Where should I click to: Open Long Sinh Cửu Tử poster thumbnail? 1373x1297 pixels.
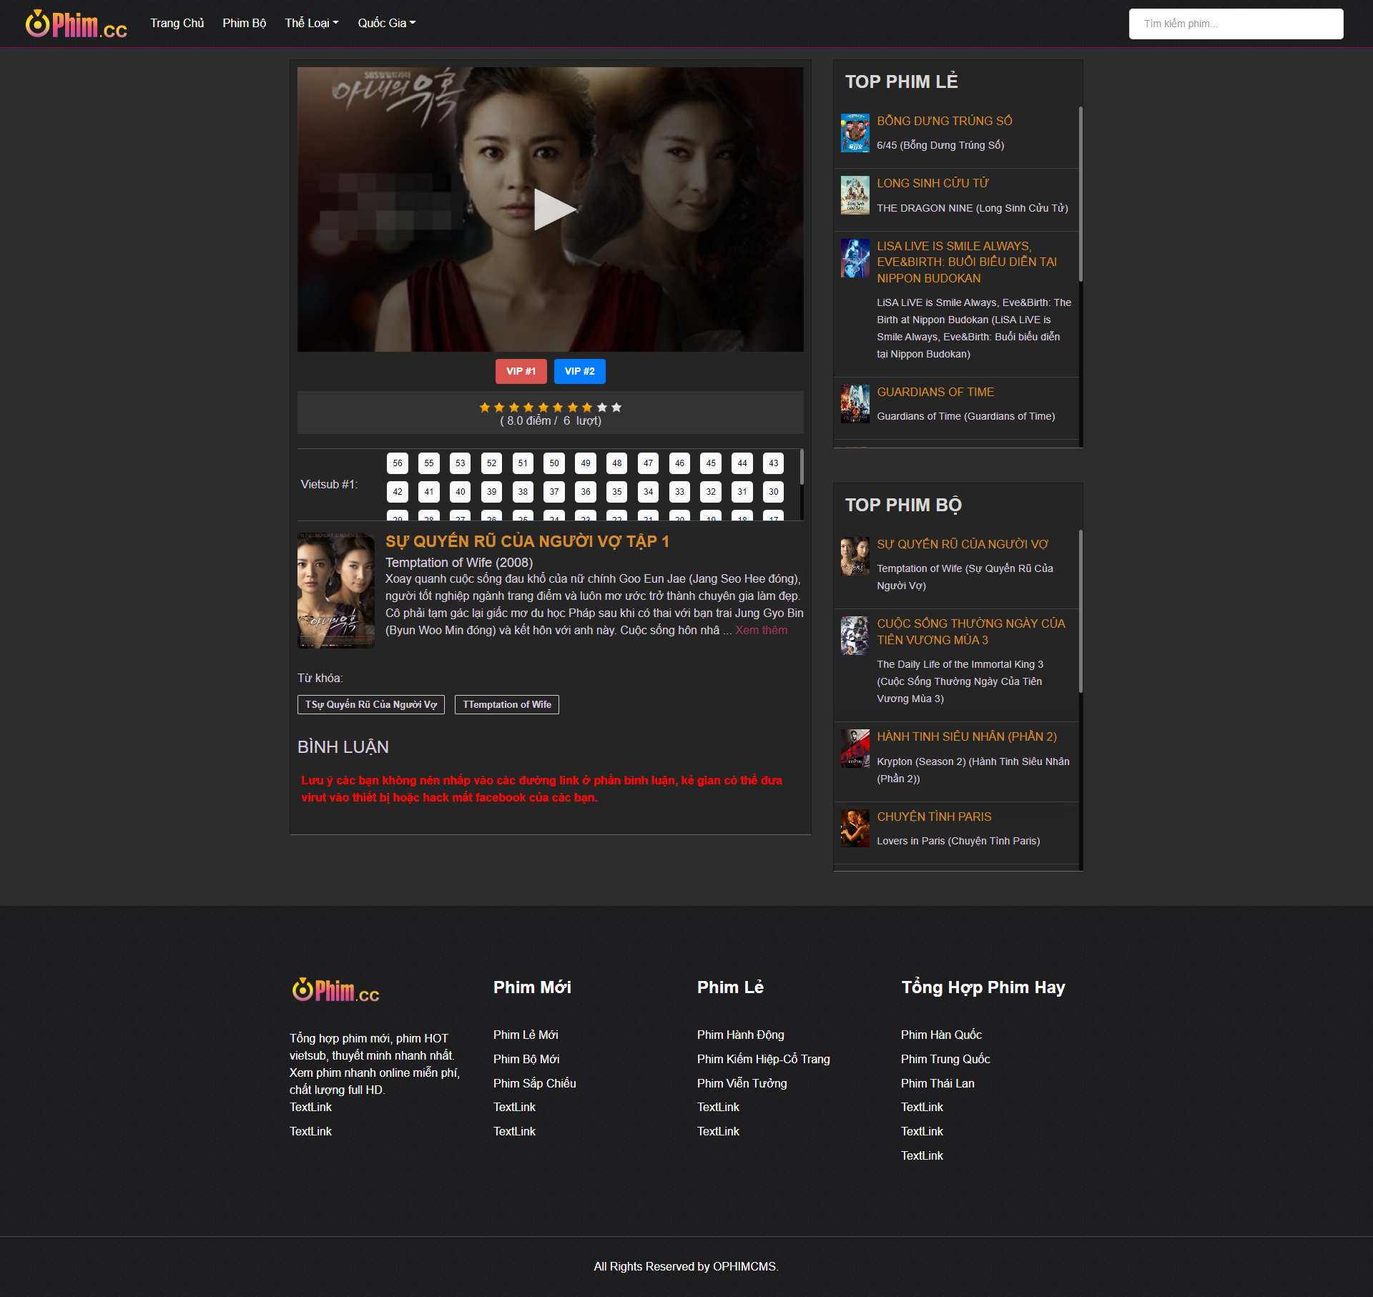click(855, 195)
